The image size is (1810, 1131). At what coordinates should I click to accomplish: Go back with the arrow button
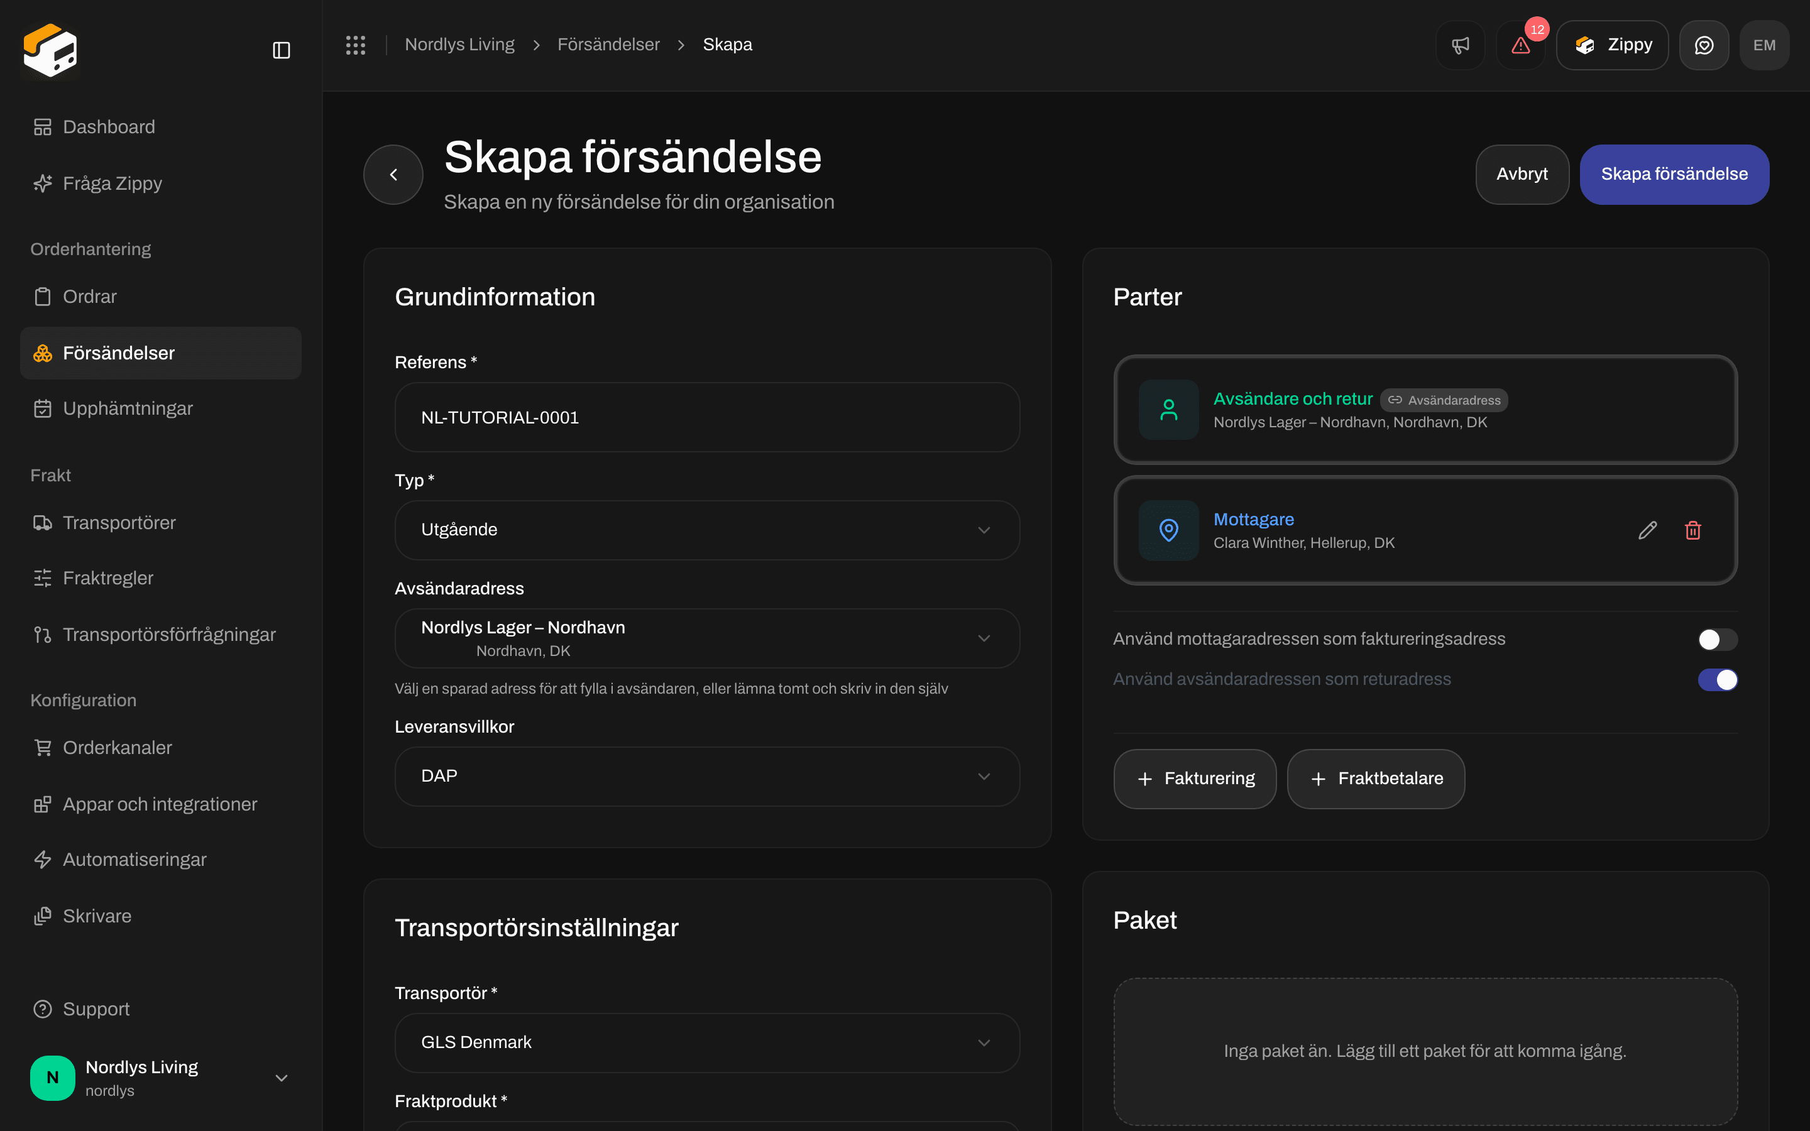pyautogui.click(x=393, y=174)
